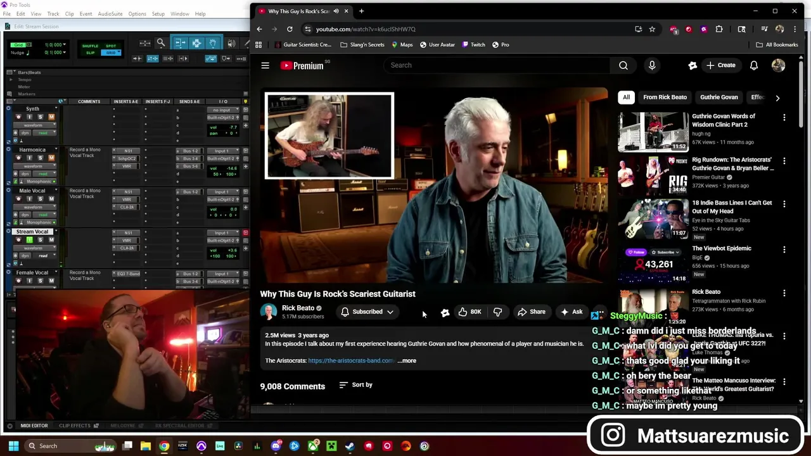Image resolution: width=811 pixels, height=456 pixels.
Task: Open the YouTube account avatar menu
Action: coord(779,65)
